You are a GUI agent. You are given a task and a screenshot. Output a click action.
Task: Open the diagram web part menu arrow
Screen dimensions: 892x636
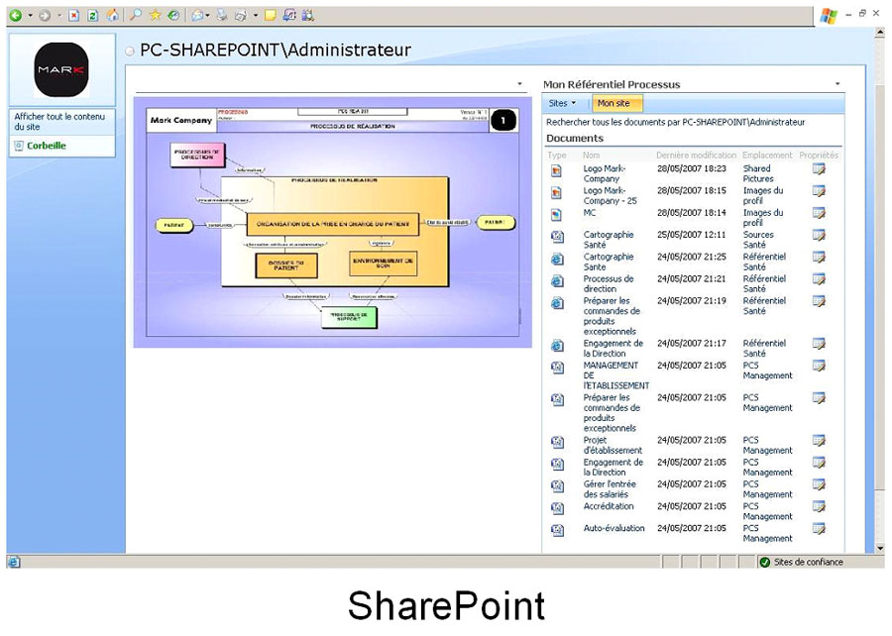coord(520,84)
